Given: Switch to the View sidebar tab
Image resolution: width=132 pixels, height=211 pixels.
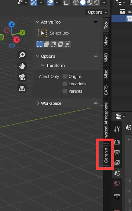Looking at the screenshot, I should tap(106, 41).
